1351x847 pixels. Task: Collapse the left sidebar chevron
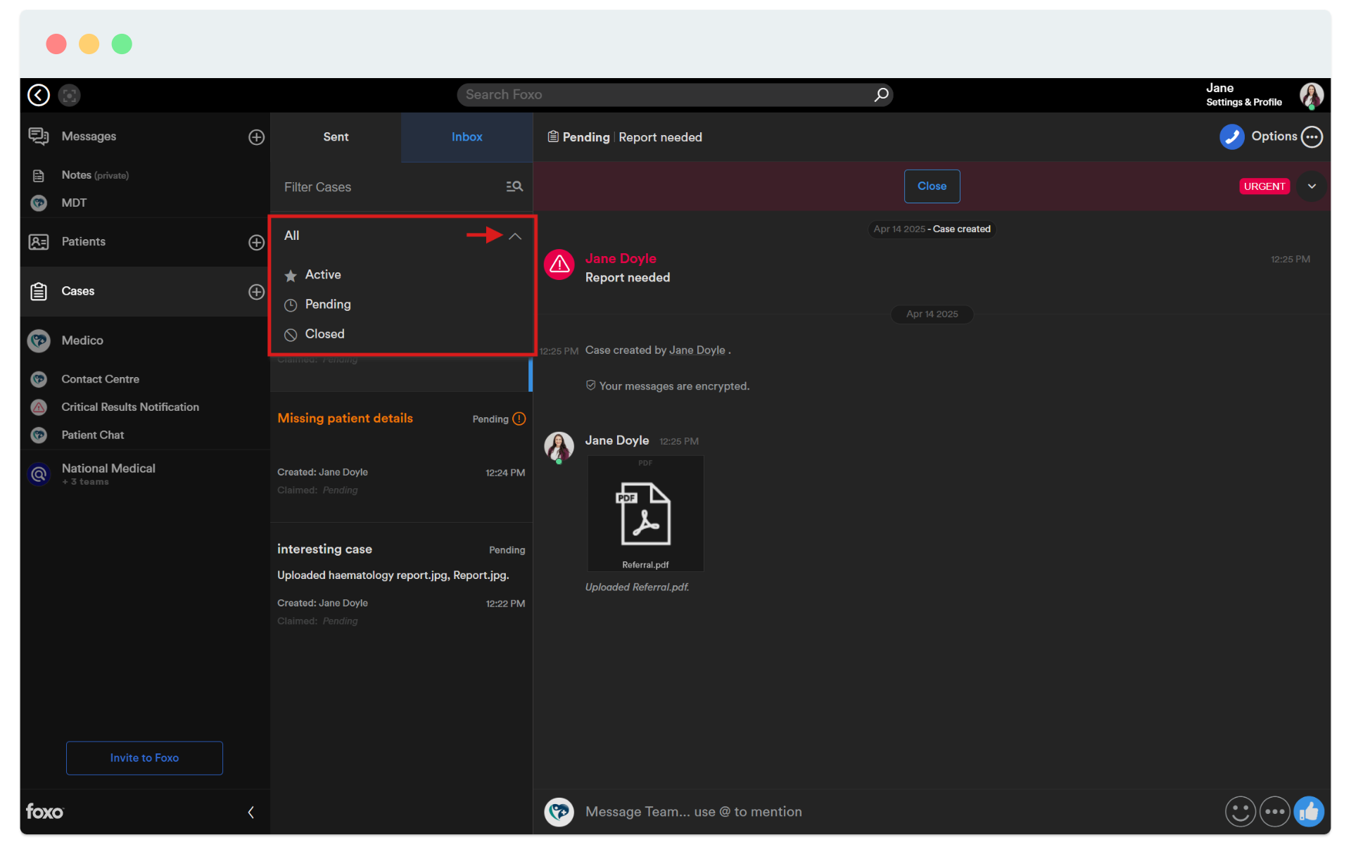[x=251, y=813]
